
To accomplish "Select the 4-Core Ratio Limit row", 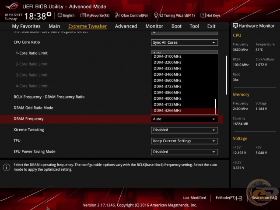I will [x=31, y=86].
